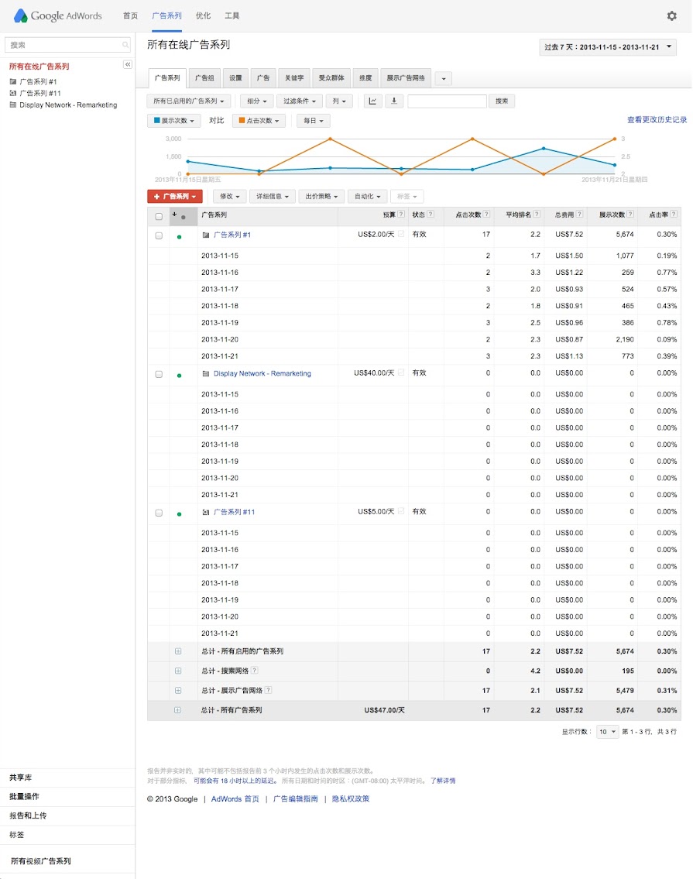Open the 所有已启用的广告系列 filter dropdown
Screen dimensions: 693x879
tap(188, 101)
